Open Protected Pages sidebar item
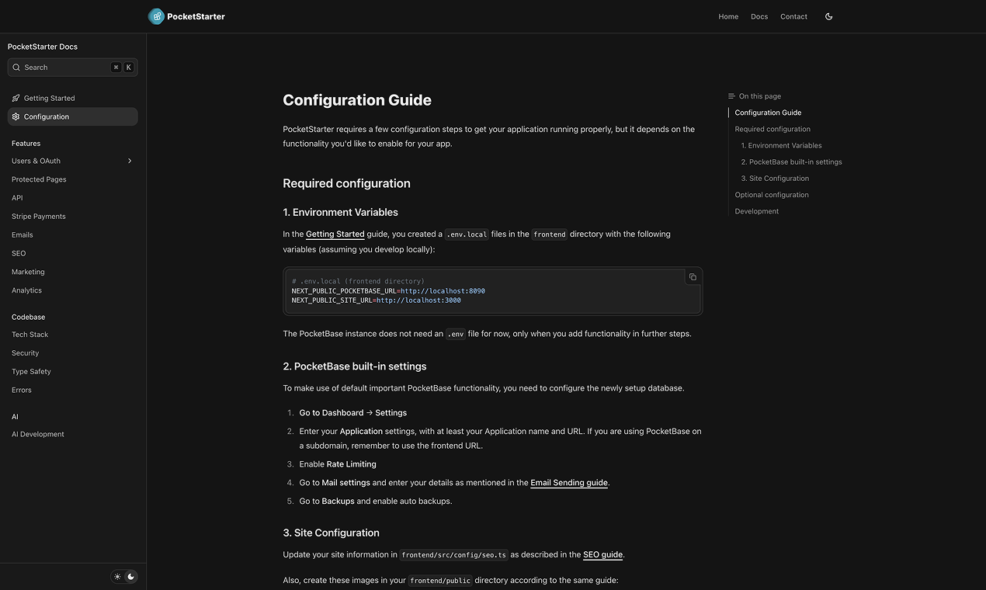 (x=39, y=179)
